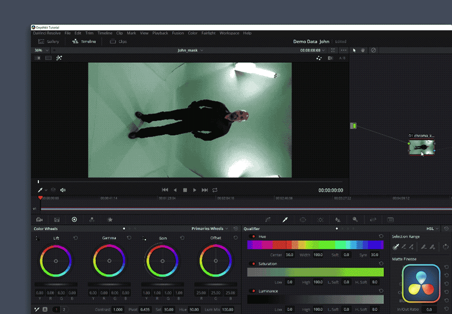
Task: Open the Primaries Wheels mode dropdown
Action: click(x=210, y=229)
